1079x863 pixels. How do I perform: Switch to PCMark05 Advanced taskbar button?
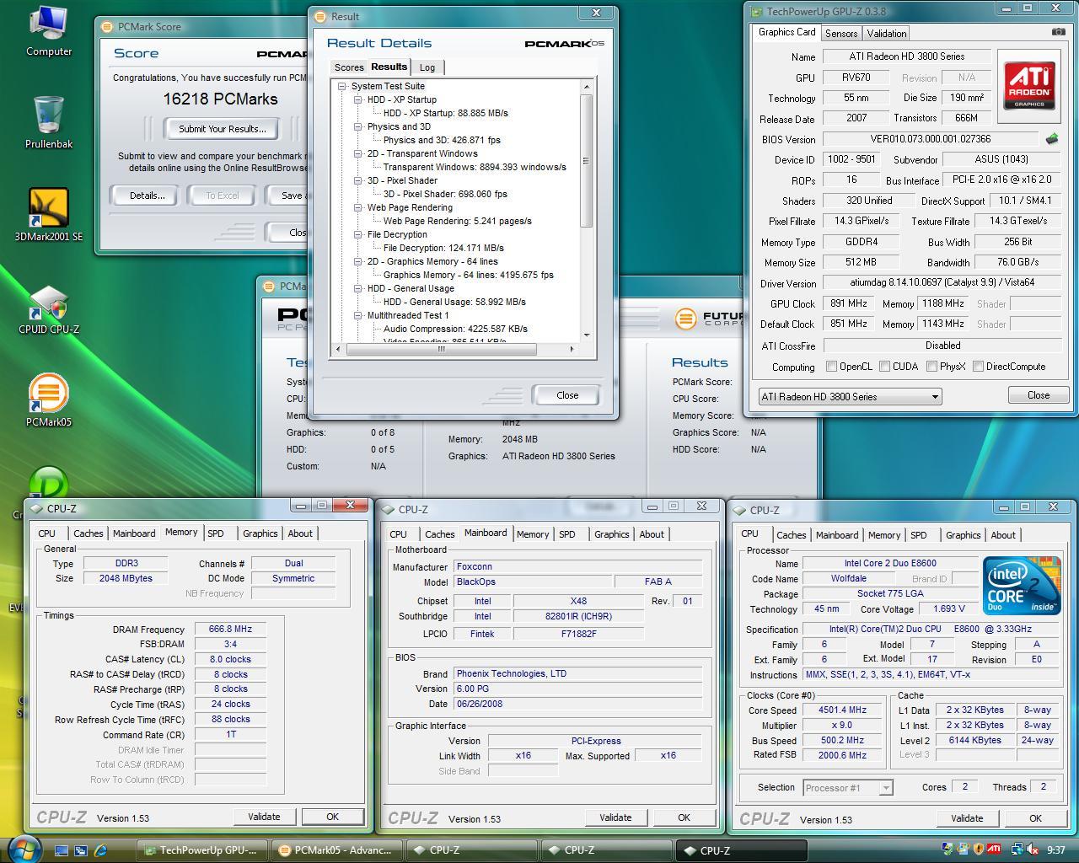point(336,850)
